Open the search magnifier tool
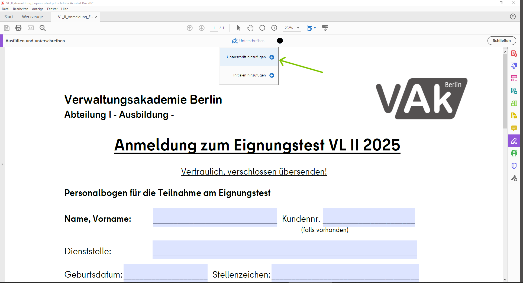Screen dimensions: 523x283 [43, 28]
